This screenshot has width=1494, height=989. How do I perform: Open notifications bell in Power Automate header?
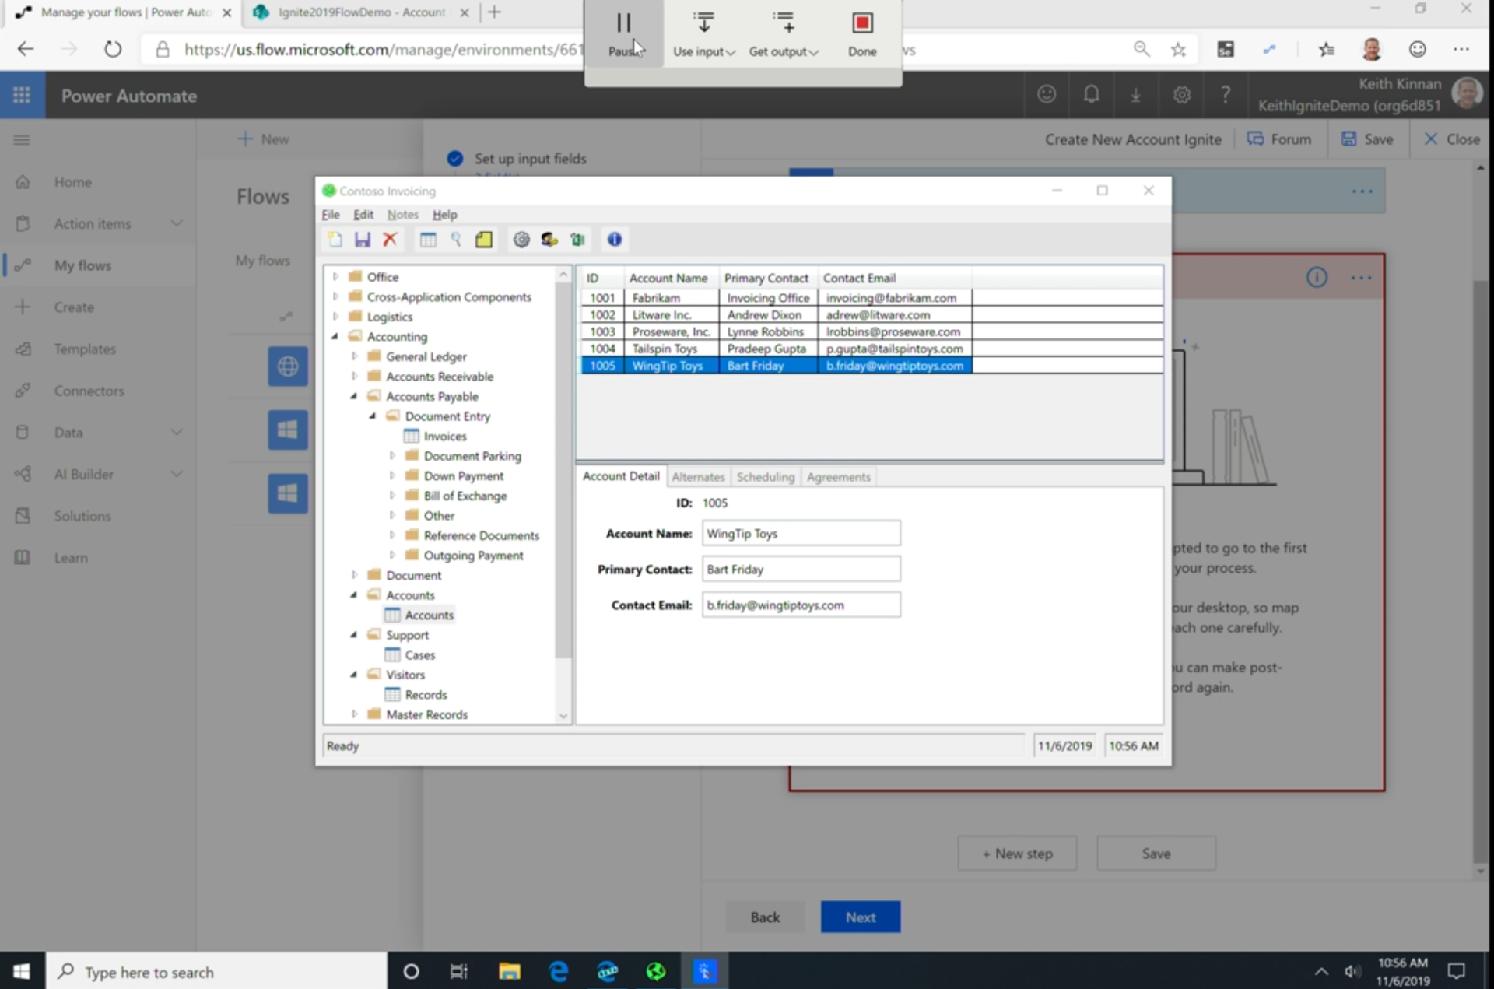tap(1091, 95)
